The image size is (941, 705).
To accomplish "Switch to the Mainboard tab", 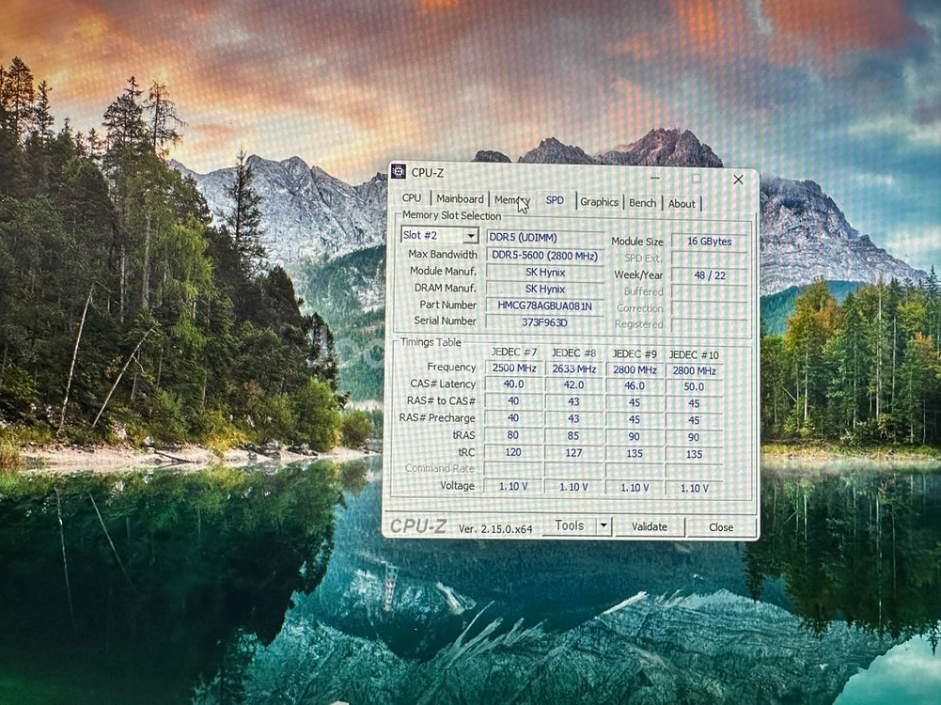I will [460, 198].
